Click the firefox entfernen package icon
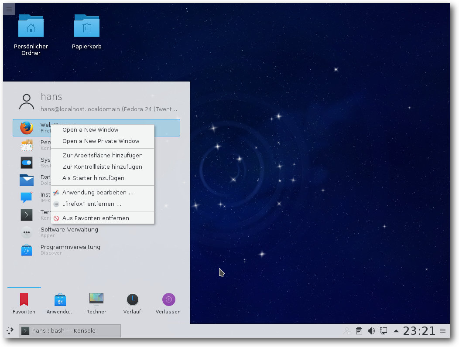The height and width of the screenshot is (347, 459). (56, 204)
